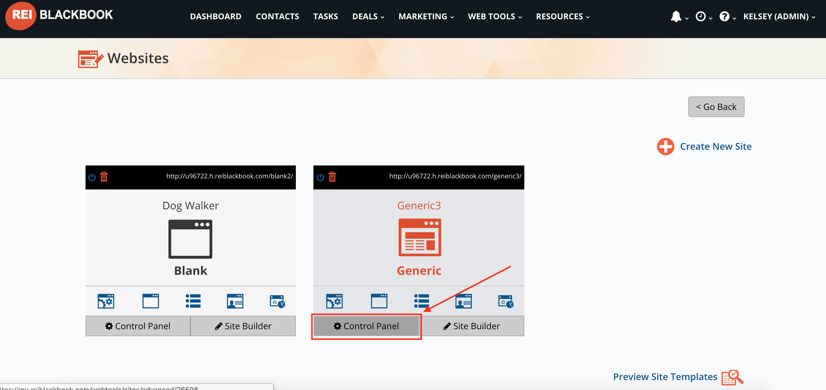Click the Generic template label
The image size is (826, 390).
tap(419, 271)
